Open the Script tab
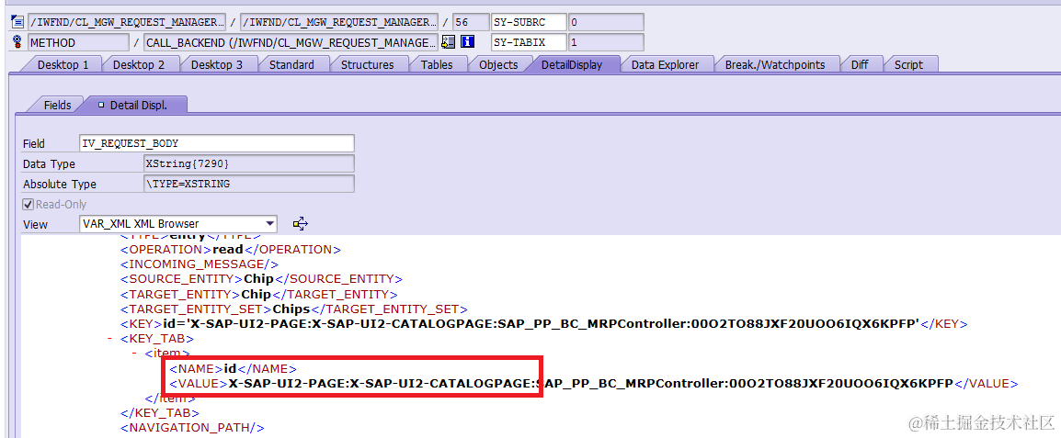The image size is (1061, 438). pos(908,65)
